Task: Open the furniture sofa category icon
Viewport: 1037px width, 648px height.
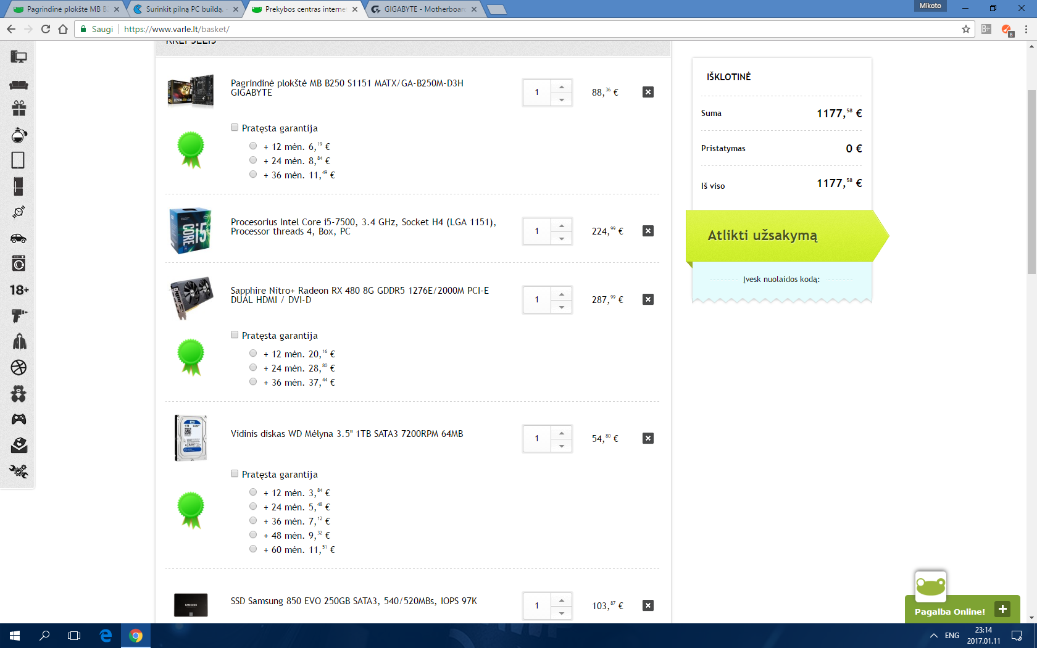Action: (19, 84)
